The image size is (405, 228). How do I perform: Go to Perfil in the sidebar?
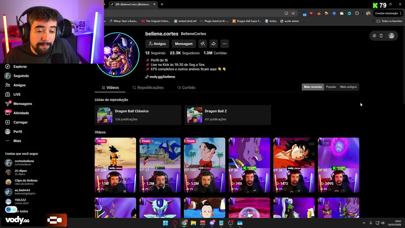[x=17, y=131]
